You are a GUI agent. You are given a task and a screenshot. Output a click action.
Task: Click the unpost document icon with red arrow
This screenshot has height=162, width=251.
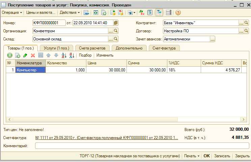120,12
